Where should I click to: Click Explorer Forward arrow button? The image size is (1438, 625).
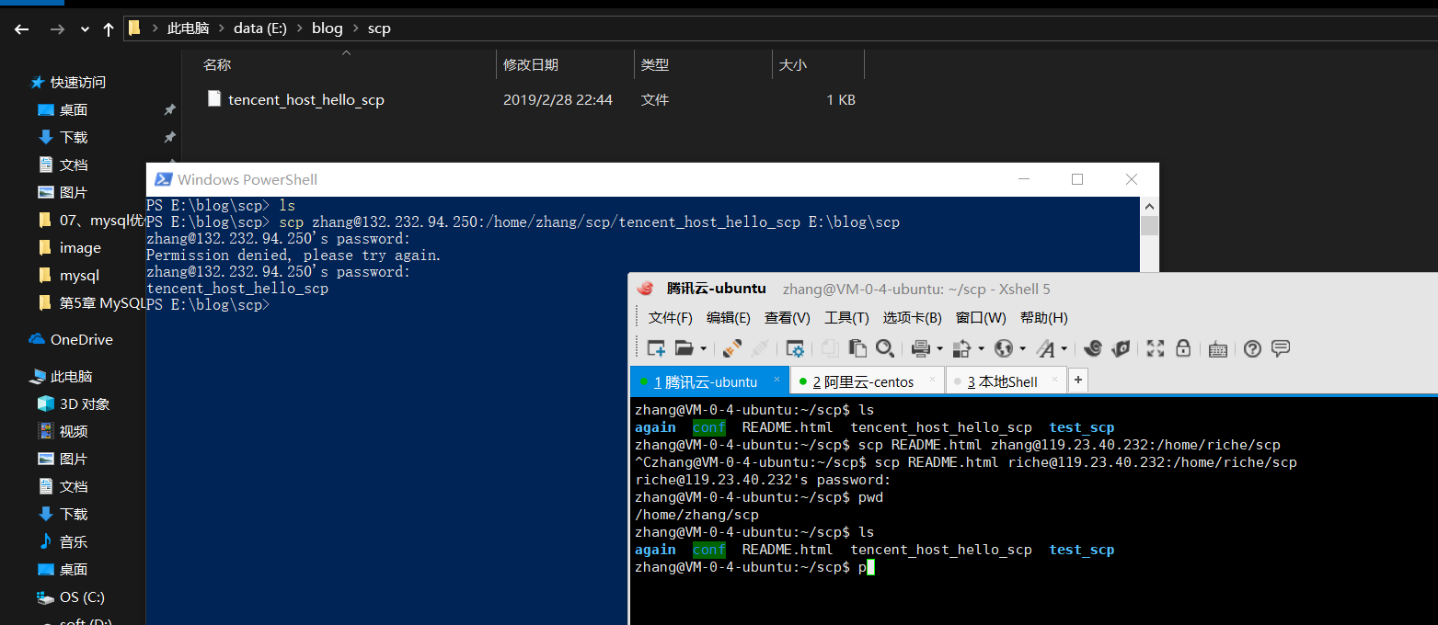pos(57,29)
